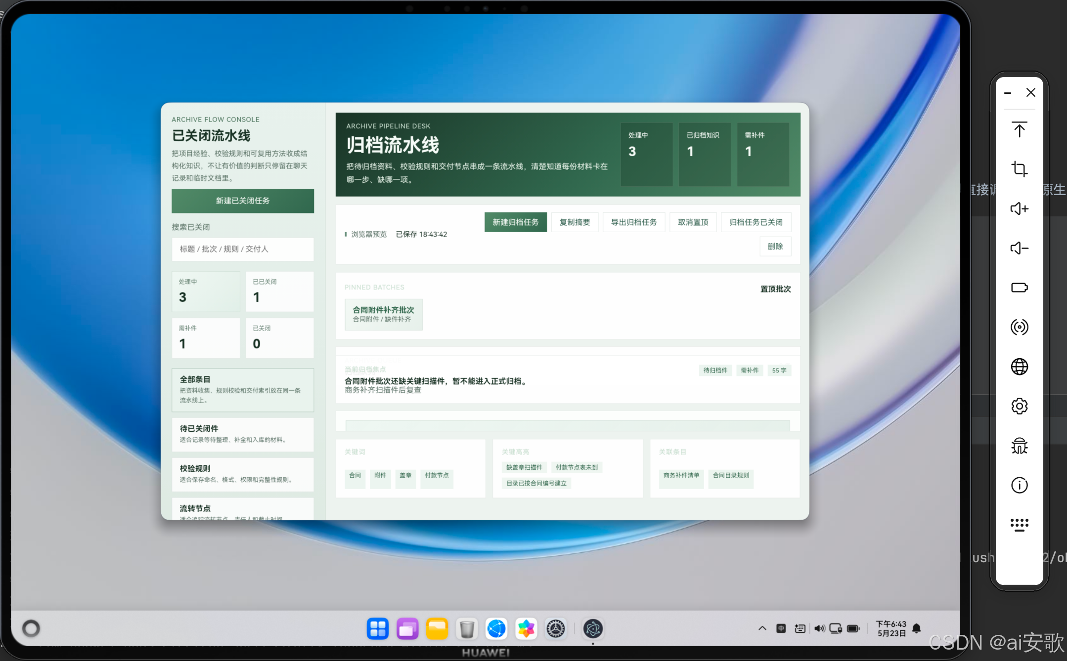This screenshot has width=1067, height=661.
Task: Click the 置顶批次 heading label
Action: pos(775,289)
